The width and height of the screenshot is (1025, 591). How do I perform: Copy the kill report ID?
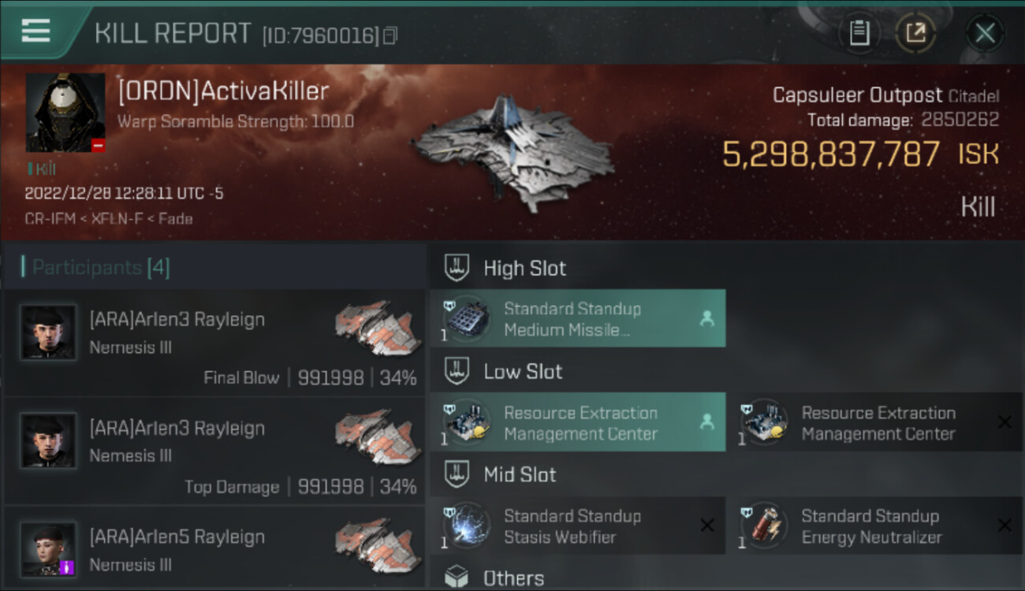pyautogui.click(x=390, y=35)
